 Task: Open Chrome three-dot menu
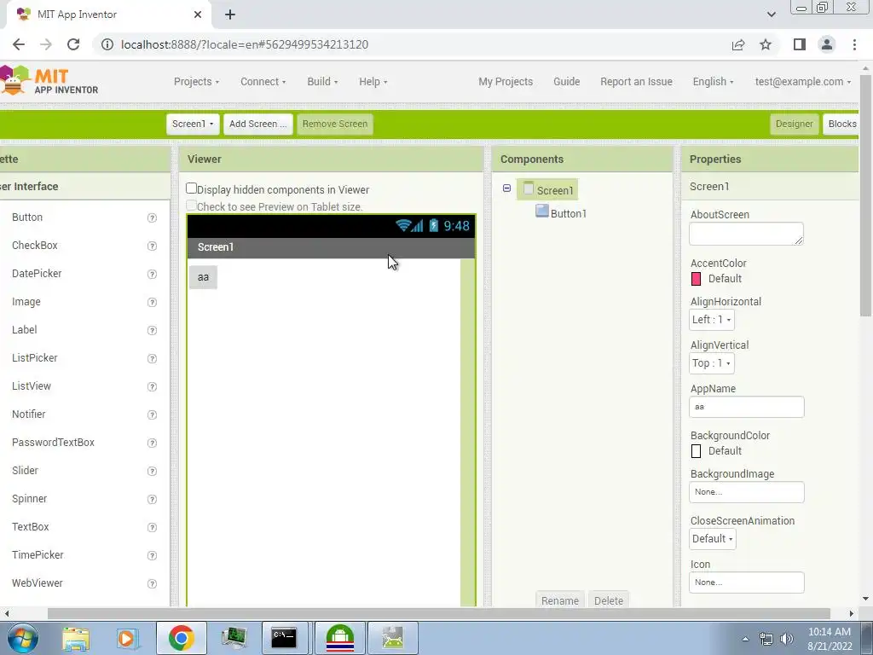click(854, 44)
